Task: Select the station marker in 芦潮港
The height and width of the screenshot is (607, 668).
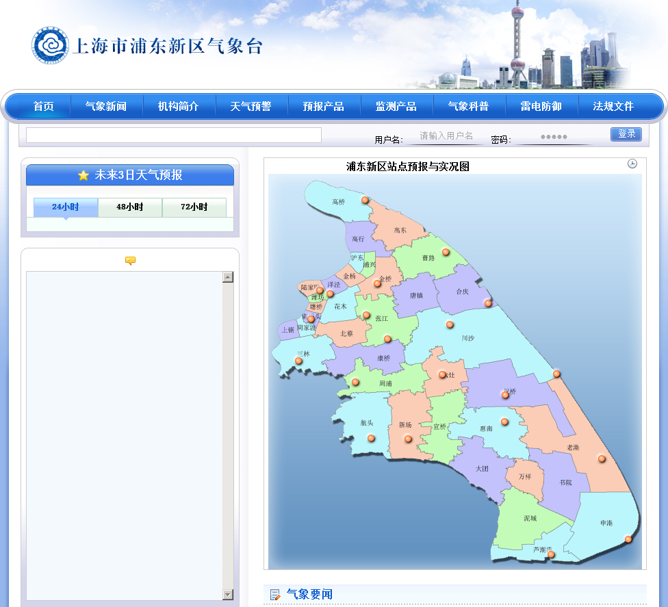Action: 551,554
